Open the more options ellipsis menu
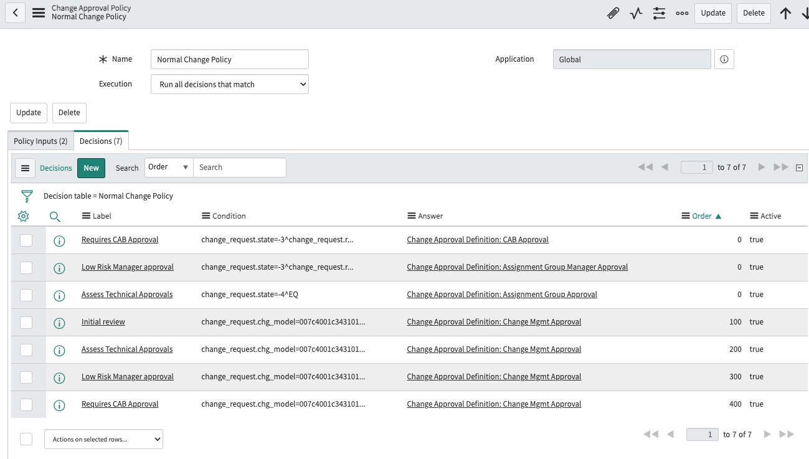The width and height of the screenshot is (809, 459). (682, 12)
